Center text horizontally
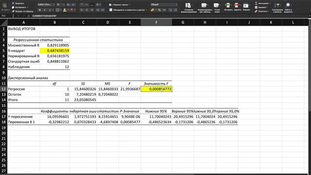 [86, 10]
